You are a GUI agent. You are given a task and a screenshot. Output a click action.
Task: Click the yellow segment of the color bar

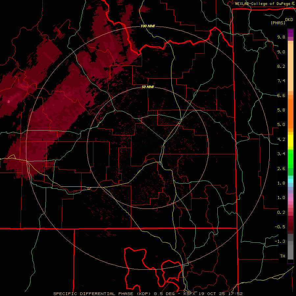click(x=290, y=141)
